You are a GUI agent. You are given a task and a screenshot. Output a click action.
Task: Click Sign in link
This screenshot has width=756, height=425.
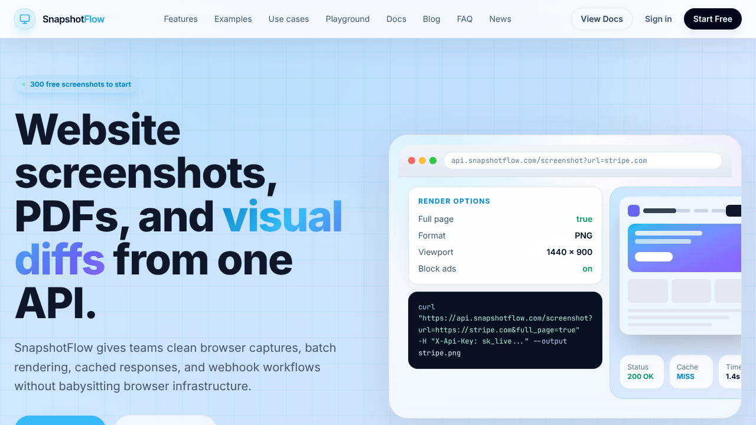click(659, 19)
